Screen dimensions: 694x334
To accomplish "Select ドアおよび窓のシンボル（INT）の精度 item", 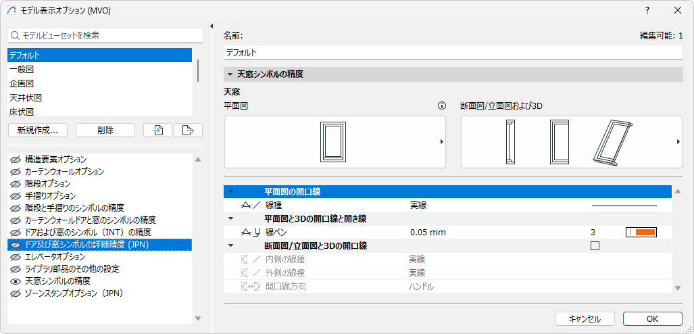I will pyautogui.click(x=99, y=232).
